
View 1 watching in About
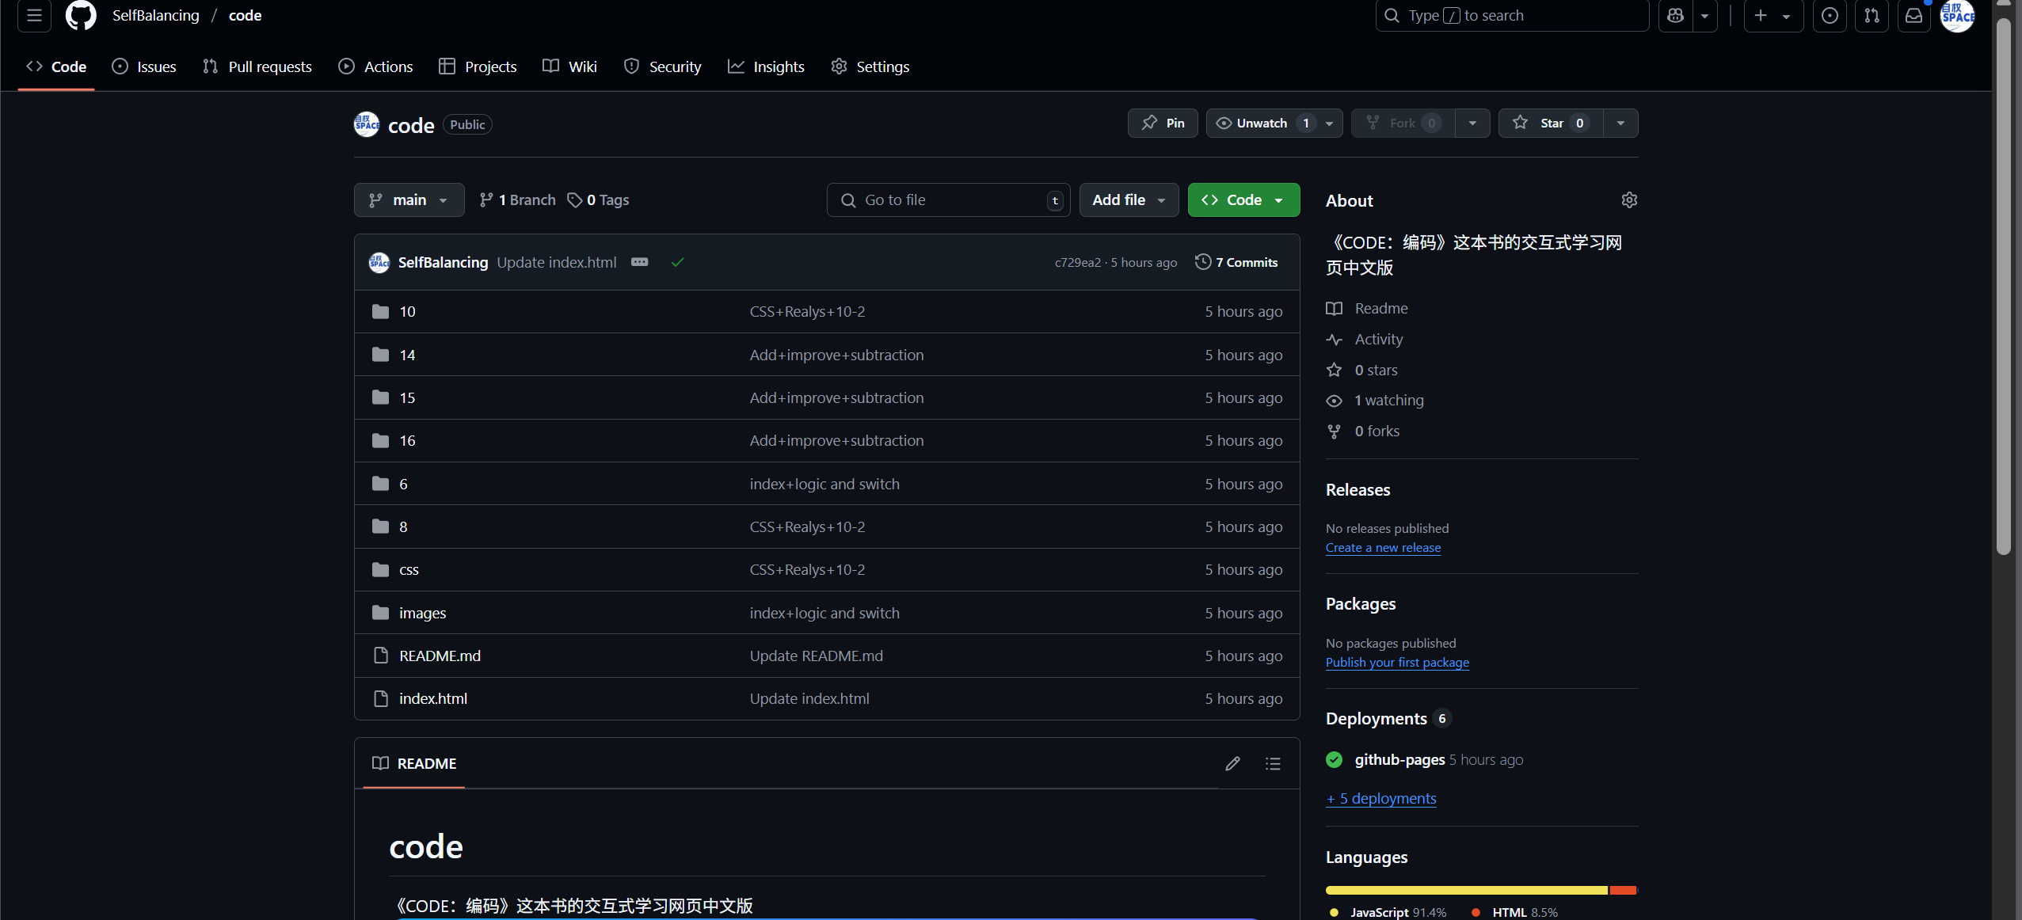pyautogui.click(x=1375, y=400)
